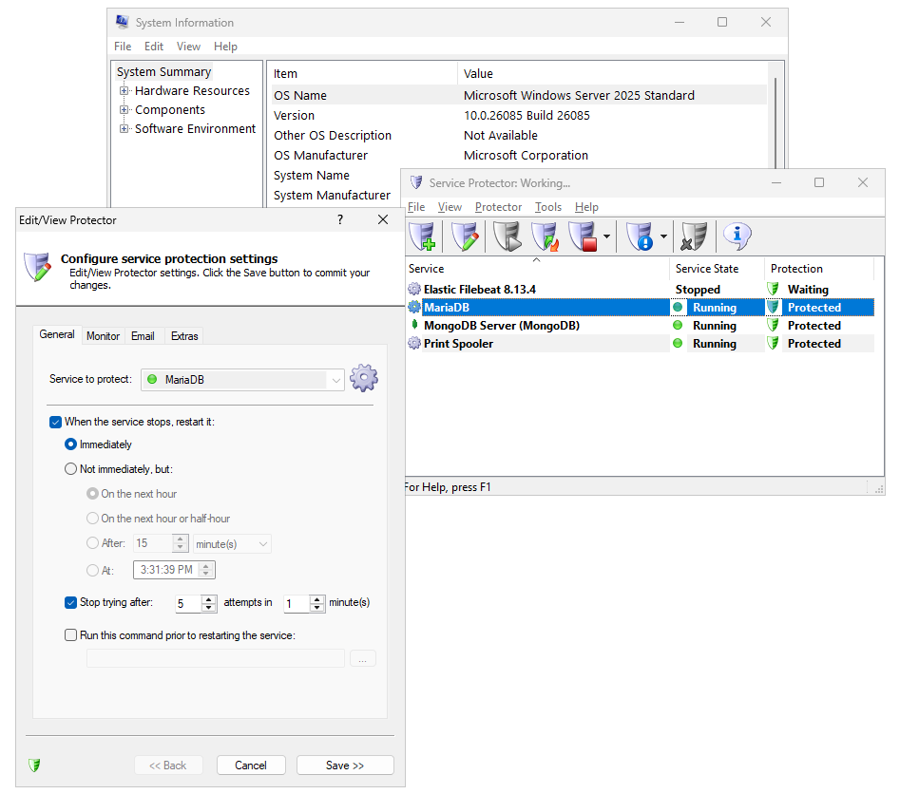Image resolution: width=900 pixels, height=794 pixels.
Task: Click the Edit Protector shield-pencil toolbar icon
Action: point(465,236)
